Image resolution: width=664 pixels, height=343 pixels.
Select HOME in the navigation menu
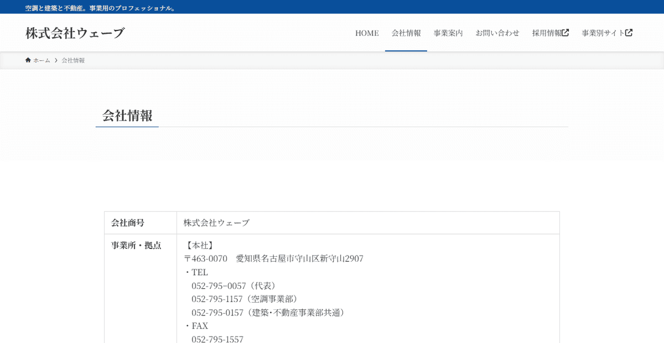coord(367,33)
